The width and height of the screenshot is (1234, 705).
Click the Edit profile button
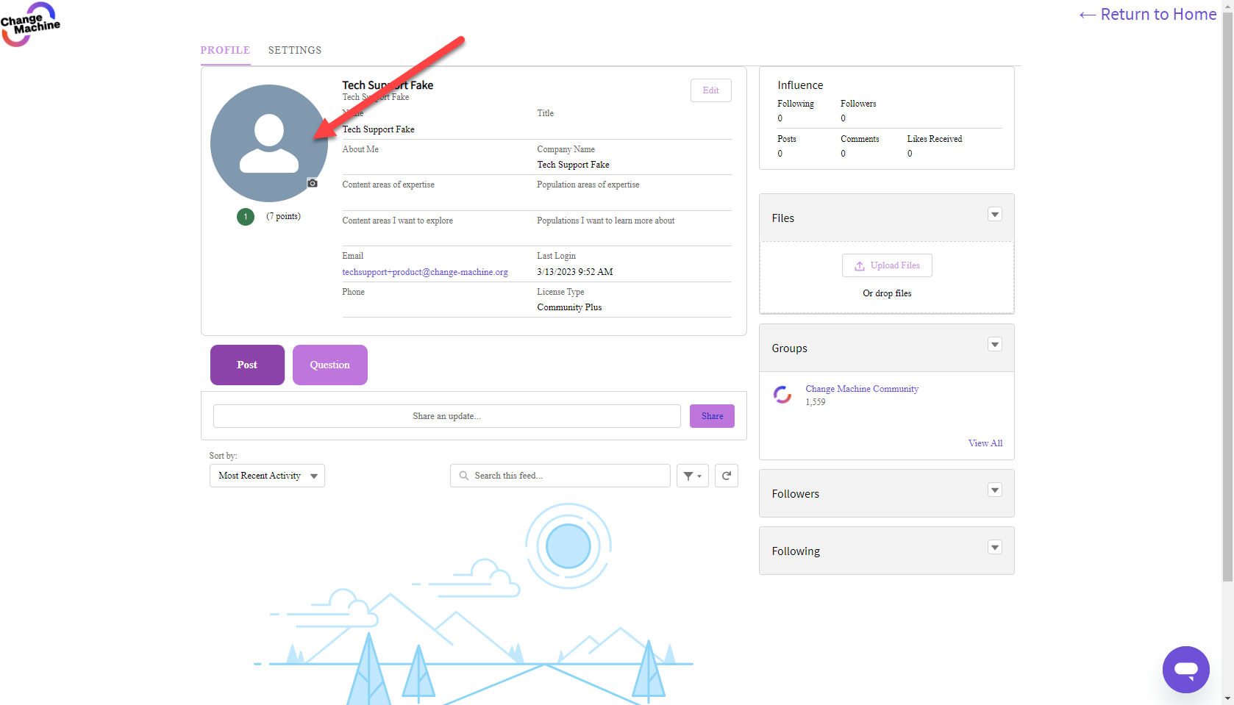pos(711,90)
